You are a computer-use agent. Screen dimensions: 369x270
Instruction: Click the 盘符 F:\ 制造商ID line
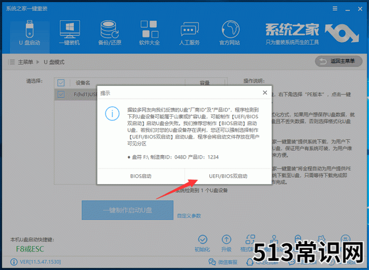point(173,157)
